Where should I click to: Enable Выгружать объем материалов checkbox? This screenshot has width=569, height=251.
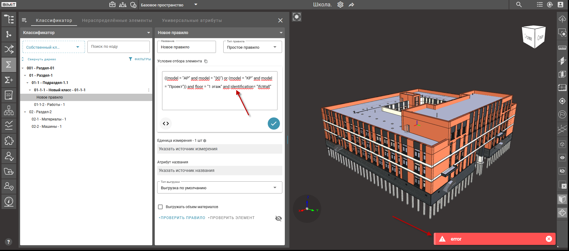pos(160,207)
